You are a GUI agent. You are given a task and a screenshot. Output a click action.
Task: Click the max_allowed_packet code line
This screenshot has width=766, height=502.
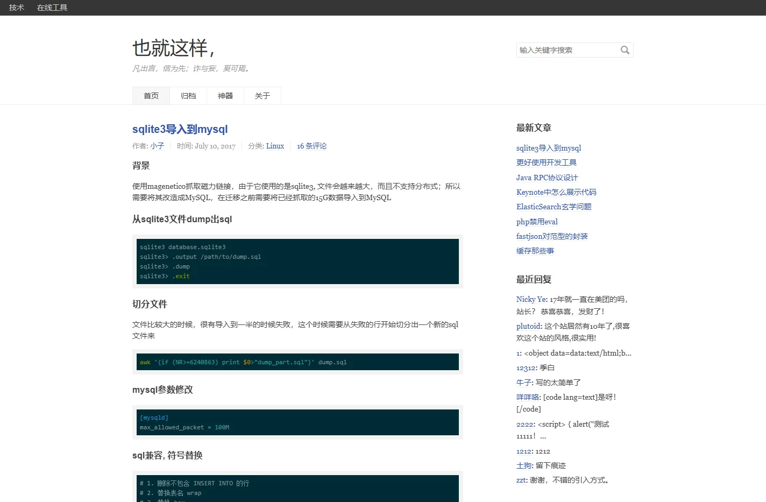pos(185,427)
